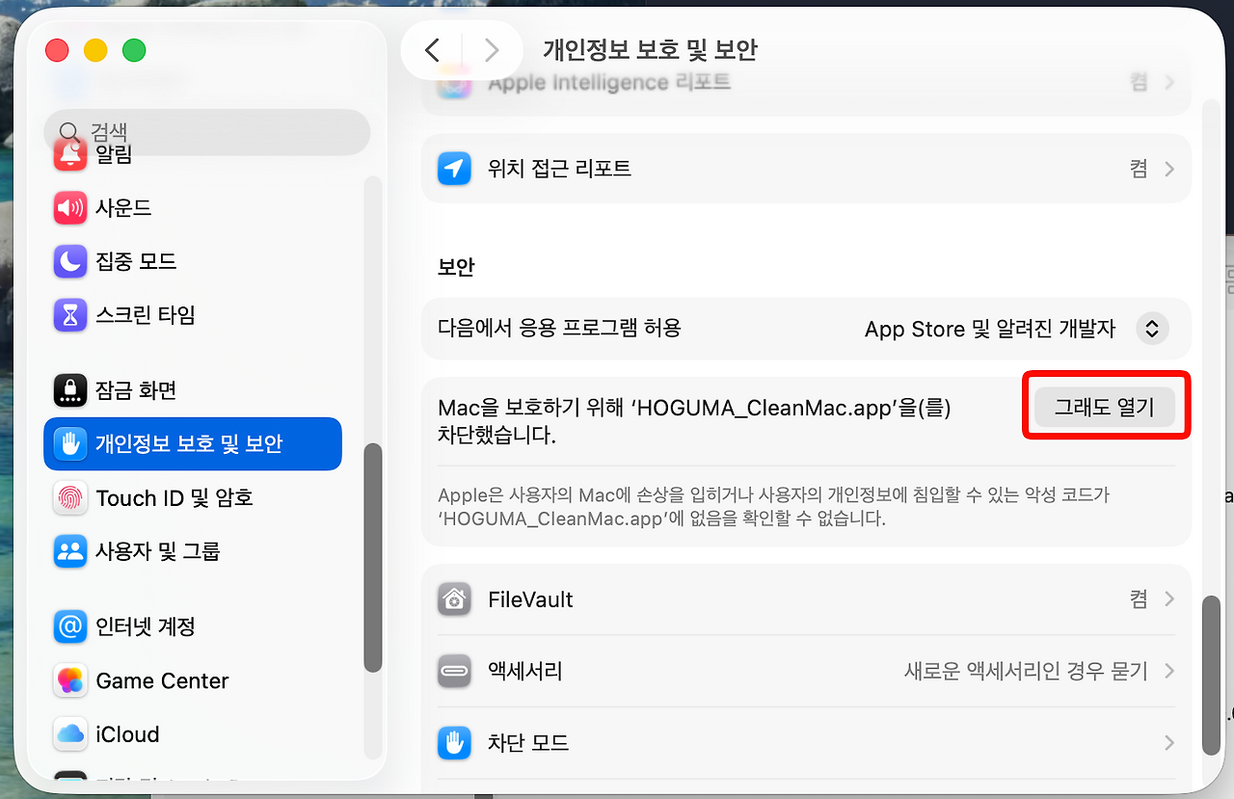Click the FileVault row label
This screenshot has height=799, width=1234.
coord(530,599)
